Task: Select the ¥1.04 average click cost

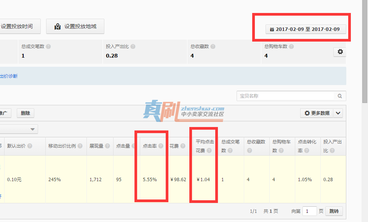Action: [x=203, y=180]
